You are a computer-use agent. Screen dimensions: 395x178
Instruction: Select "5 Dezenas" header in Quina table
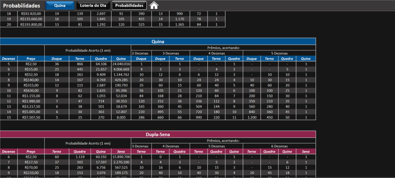click(x=279, y=53)
